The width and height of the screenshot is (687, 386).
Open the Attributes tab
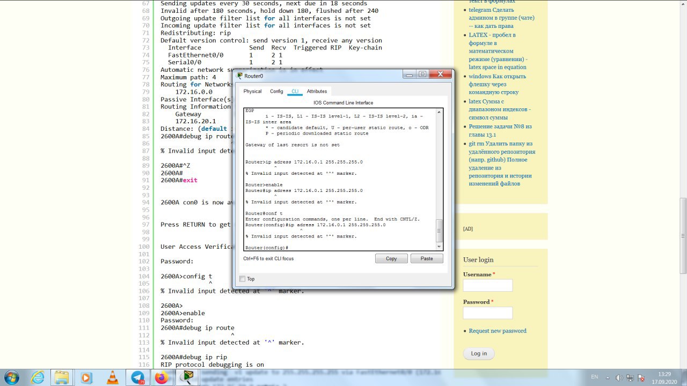click(x=317, y=91)
